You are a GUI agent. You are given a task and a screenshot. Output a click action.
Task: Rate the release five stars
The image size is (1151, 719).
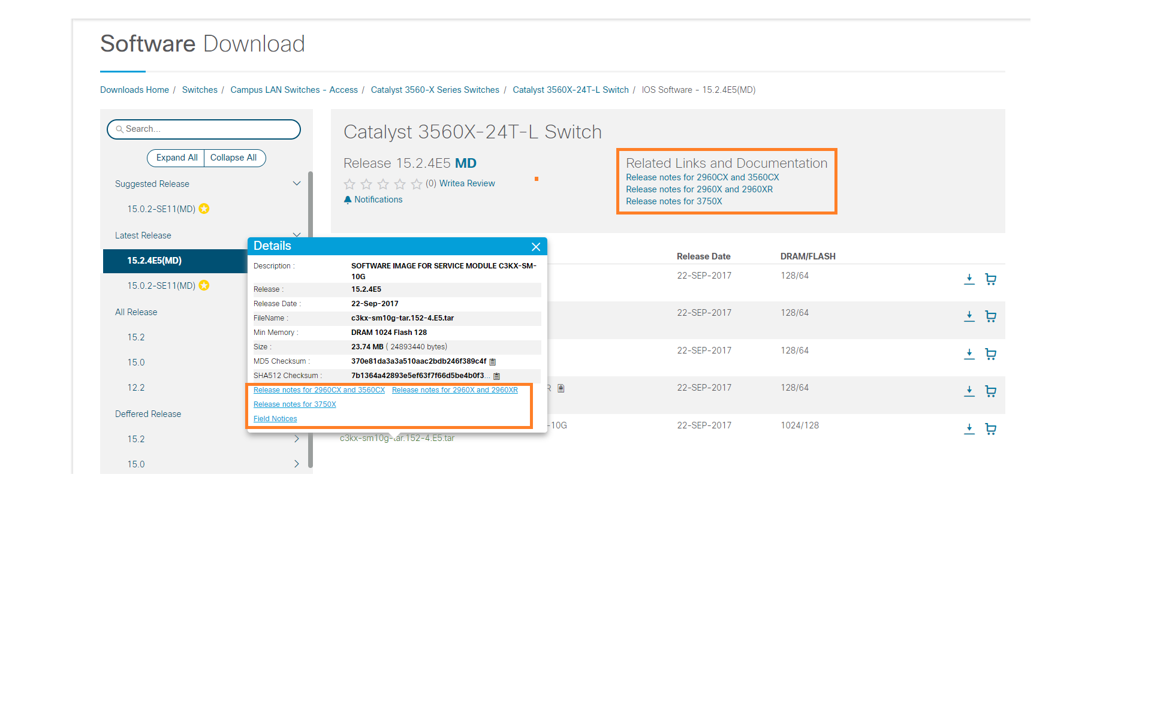tap(417, 184)
